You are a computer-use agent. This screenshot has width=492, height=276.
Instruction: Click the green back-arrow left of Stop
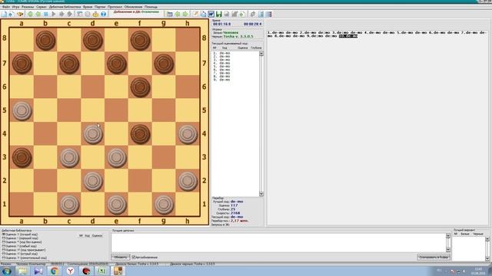(38, 14)
